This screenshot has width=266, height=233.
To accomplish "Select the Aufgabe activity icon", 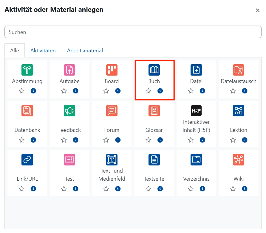I will coord(69,70).
